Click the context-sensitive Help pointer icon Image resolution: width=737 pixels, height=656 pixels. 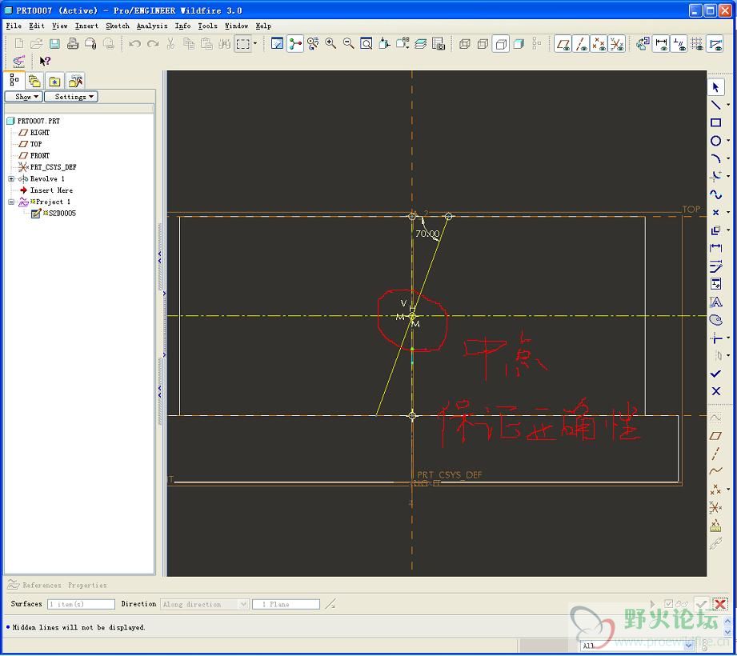45,61
